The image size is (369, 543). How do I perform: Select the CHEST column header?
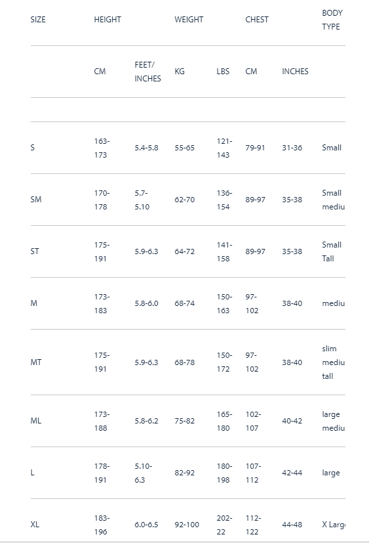tap(257, 20)
